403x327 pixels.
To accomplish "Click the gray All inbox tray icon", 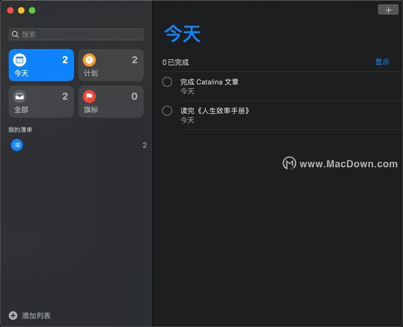I will pos(20,96).
